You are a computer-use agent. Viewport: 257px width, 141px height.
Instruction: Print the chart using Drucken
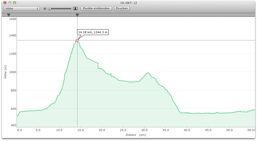click(122, 9)
